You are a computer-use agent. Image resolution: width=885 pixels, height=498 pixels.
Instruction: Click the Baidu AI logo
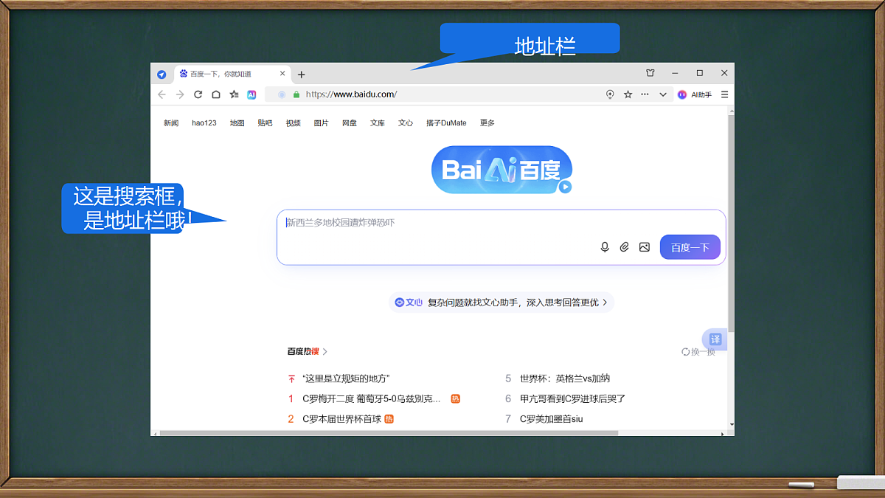[x=502, y=170]
